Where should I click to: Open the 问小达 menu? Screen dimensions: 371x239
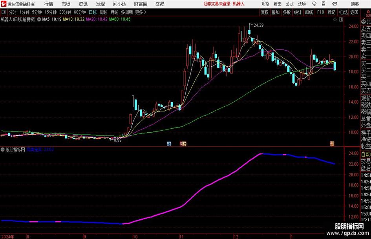click(119, 4)
